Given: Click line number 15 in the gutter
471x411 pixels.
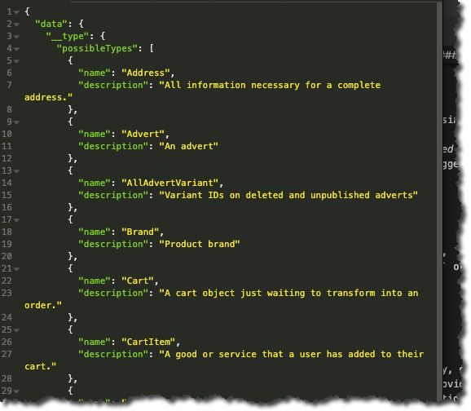Looking at the screenshot, I should 7,196.
